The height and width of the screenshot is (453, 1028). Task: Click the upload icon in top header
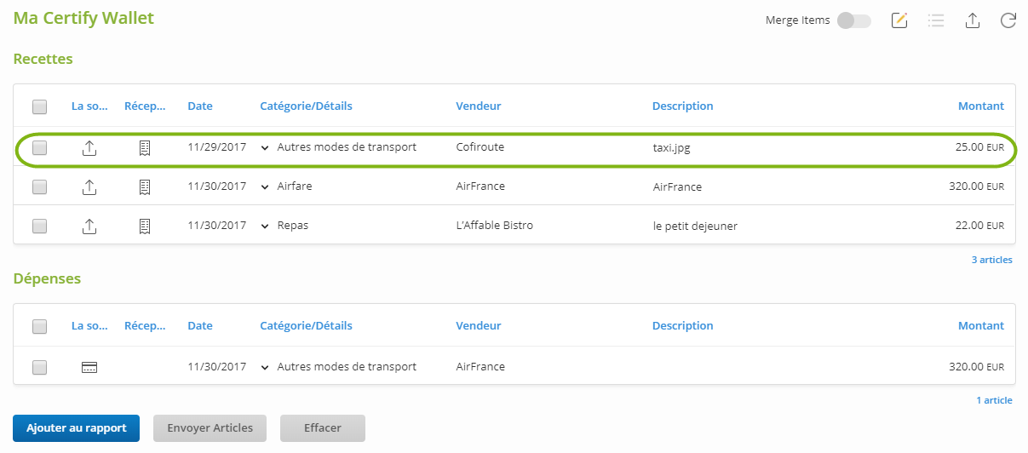coord(973,20)
